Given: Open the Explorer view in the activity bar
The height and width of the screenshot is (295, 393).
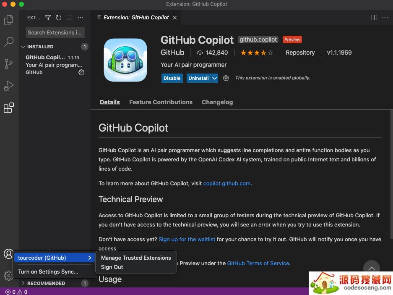Looking at the screenshot, I should click(x=9, y=20).
